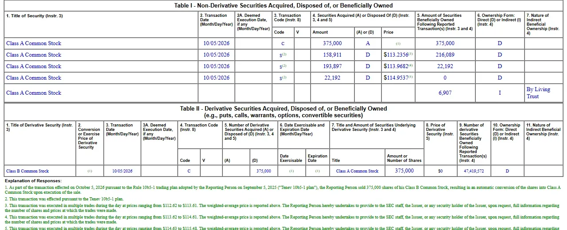The image size is (567, 230).
Task: Click footnote 1 about Tenev 10b5-1 plan adoption
Action: [x=283, y=190]
